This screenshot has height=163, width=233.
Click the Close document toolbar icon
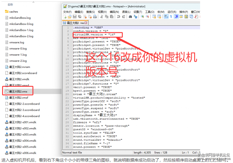coord(85,17)
